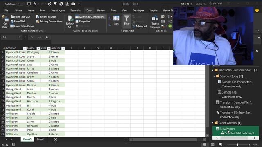Click the Normal view icon in status bar

tap(205, 145)
